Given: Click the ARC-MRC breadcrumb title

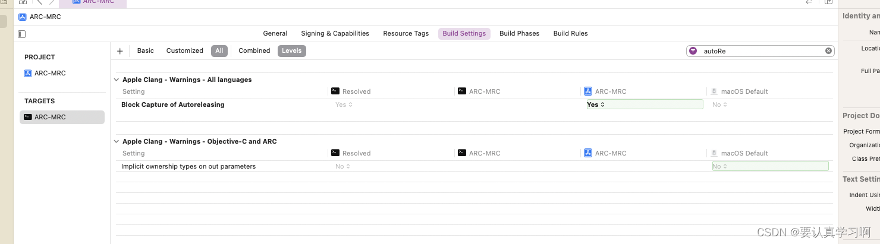Looking at the screenshot, I should point(45,17).
